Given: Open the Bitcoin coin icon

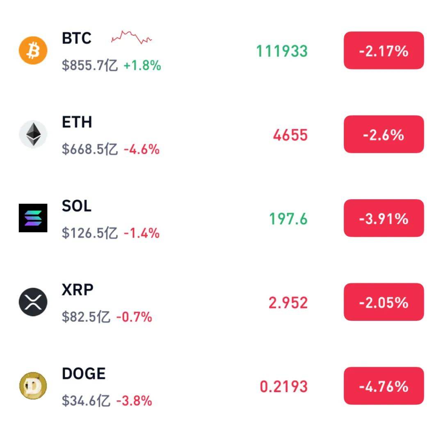Looking at the screenshot, I should 33,50.
